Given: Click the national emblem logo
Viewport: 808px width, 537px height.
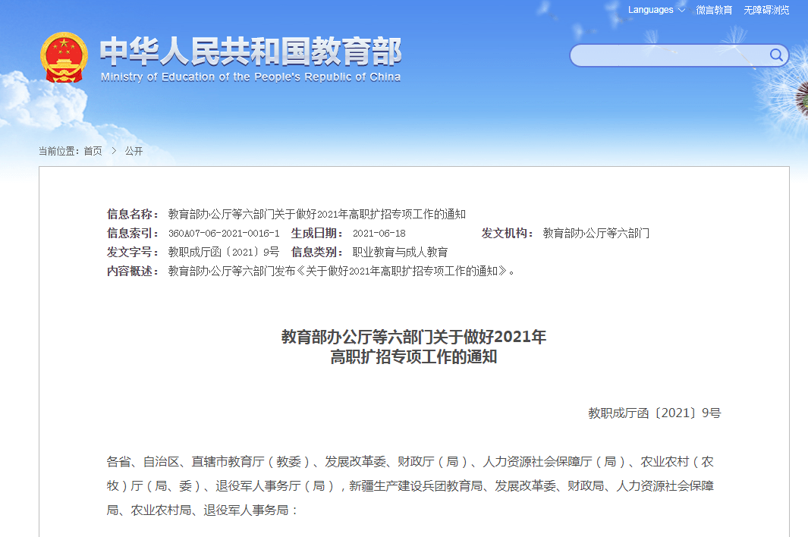Looking at the screenshot, I should pyautogui.click(x=64, y=58).
